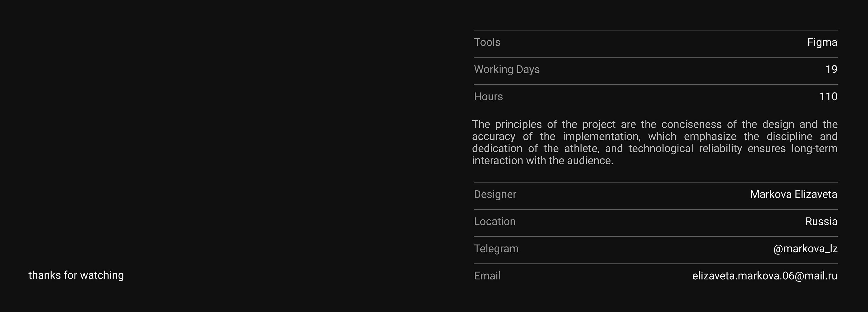Click the 110 hours value
The width and height of the screenshot is (868, 312).
(x=828, y=97)
